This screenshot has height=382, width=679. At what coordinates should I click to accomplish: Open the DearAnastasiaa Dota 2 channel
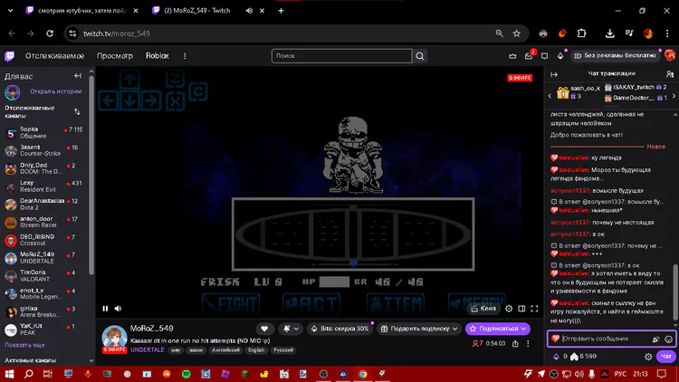(x=43, y=204)
